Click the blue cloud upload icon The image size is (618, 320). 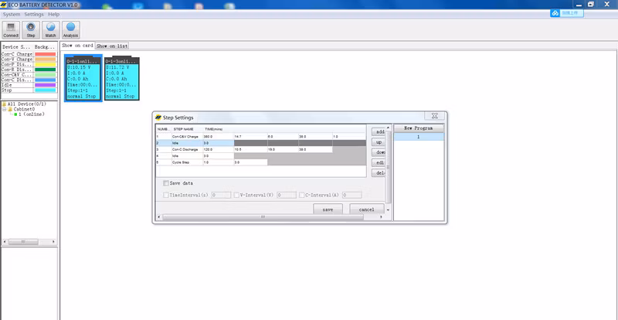click(x=555, y=13)
